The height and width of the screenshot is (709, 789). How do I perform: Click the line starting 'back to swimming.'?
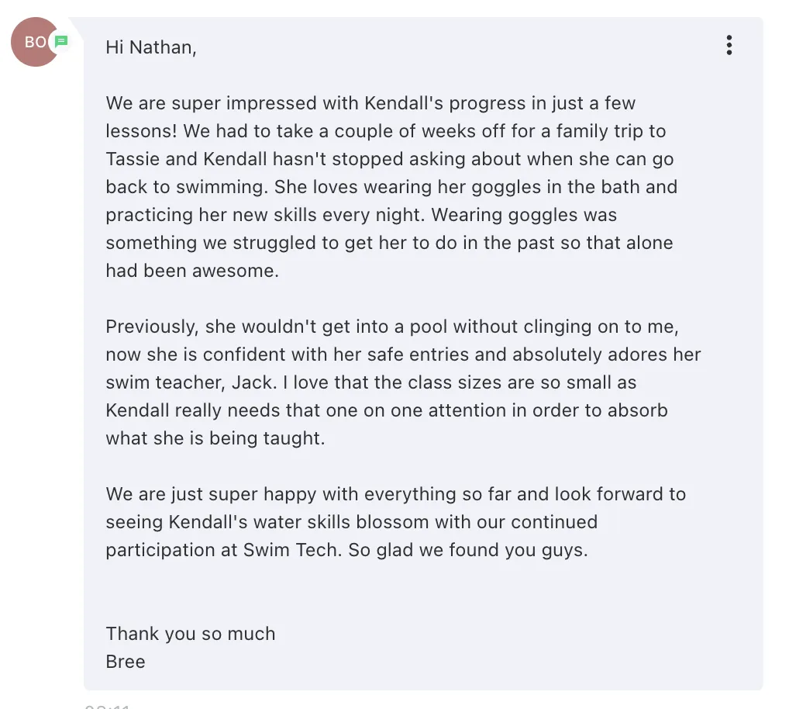pyautogui.click(x=391, y=187)
